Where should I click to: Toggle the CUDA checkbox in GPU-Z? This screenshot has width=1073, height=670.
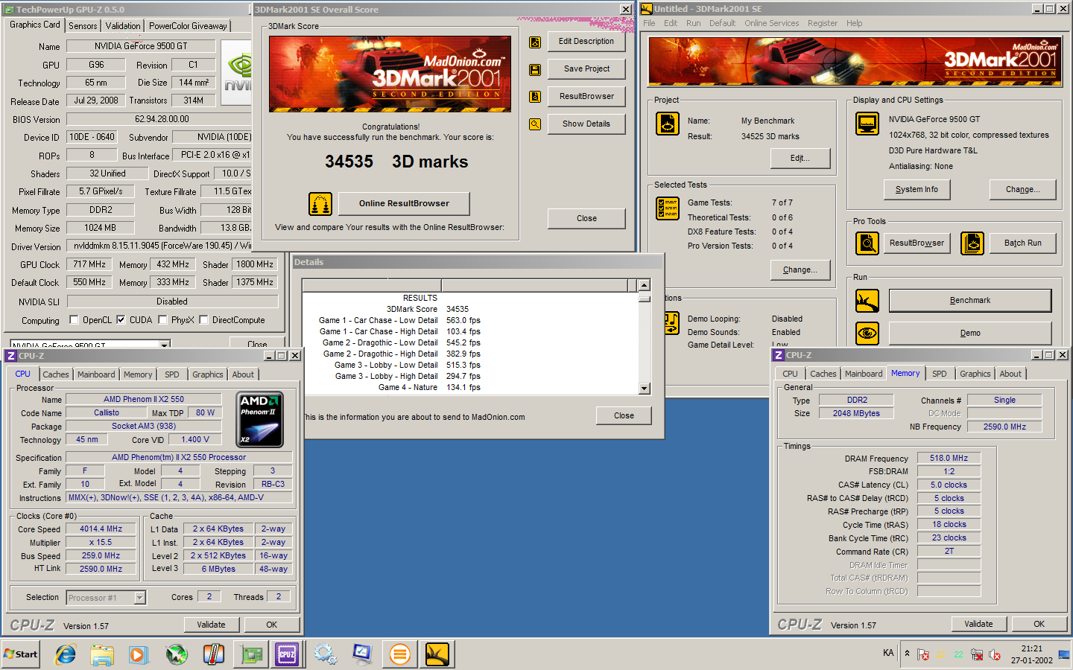tap(121, 320)
